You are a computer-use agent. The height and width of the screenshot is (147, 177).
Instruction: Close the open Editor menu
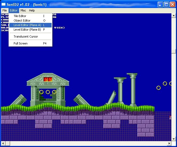[14, 10]
